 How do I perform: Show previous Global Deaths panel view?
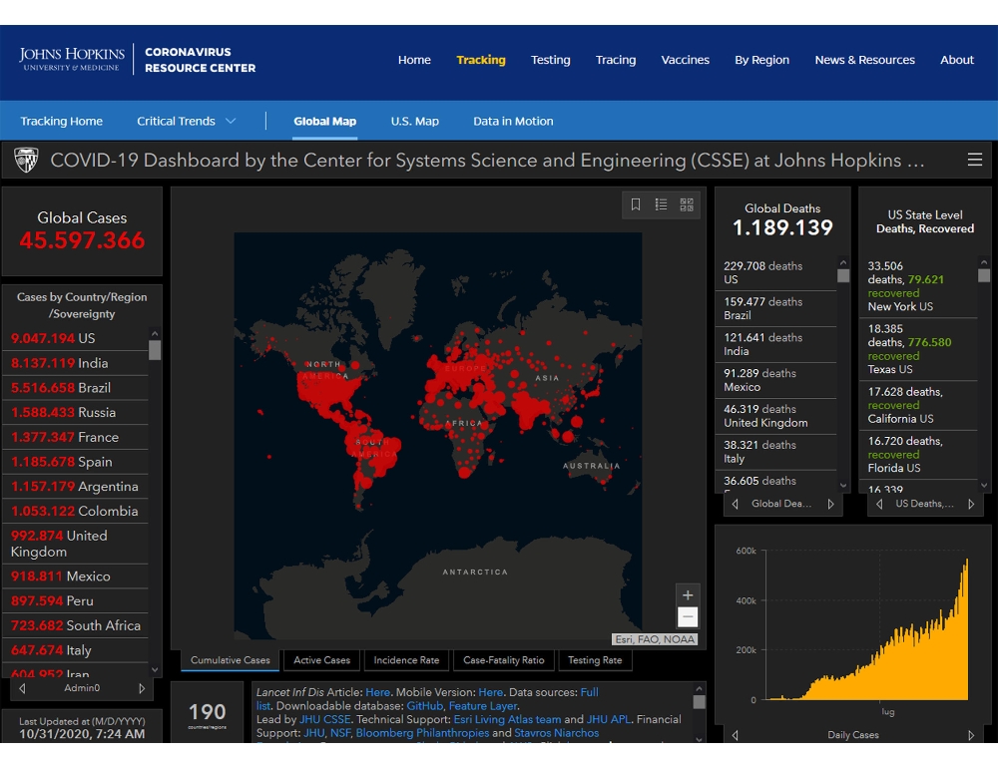[x=736, y=504]
